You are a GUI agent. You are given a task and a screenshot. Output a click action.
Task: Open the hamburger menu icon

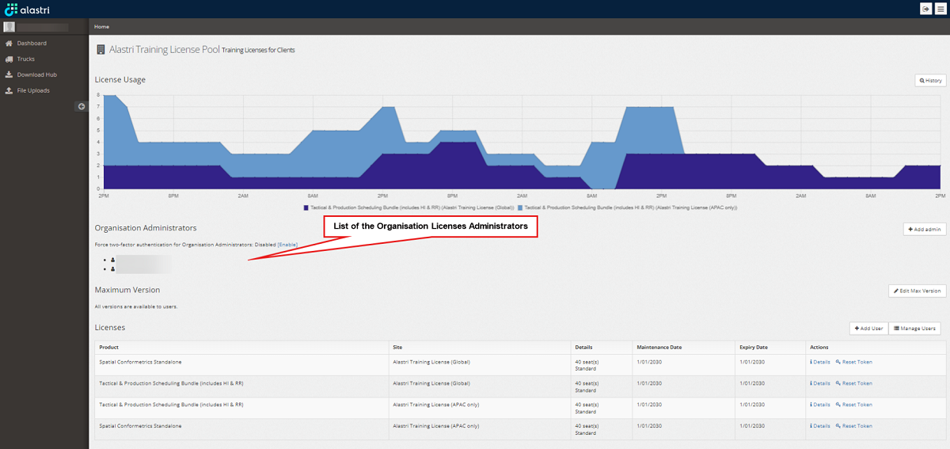(x=940, y=8)
